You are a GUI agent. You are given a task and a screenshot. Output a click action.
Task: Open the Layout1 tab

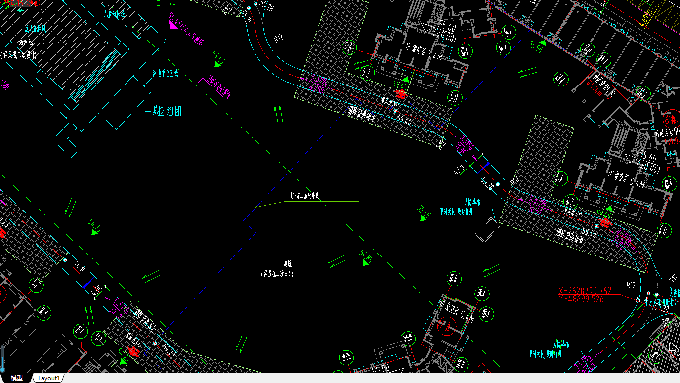point(49,378)
